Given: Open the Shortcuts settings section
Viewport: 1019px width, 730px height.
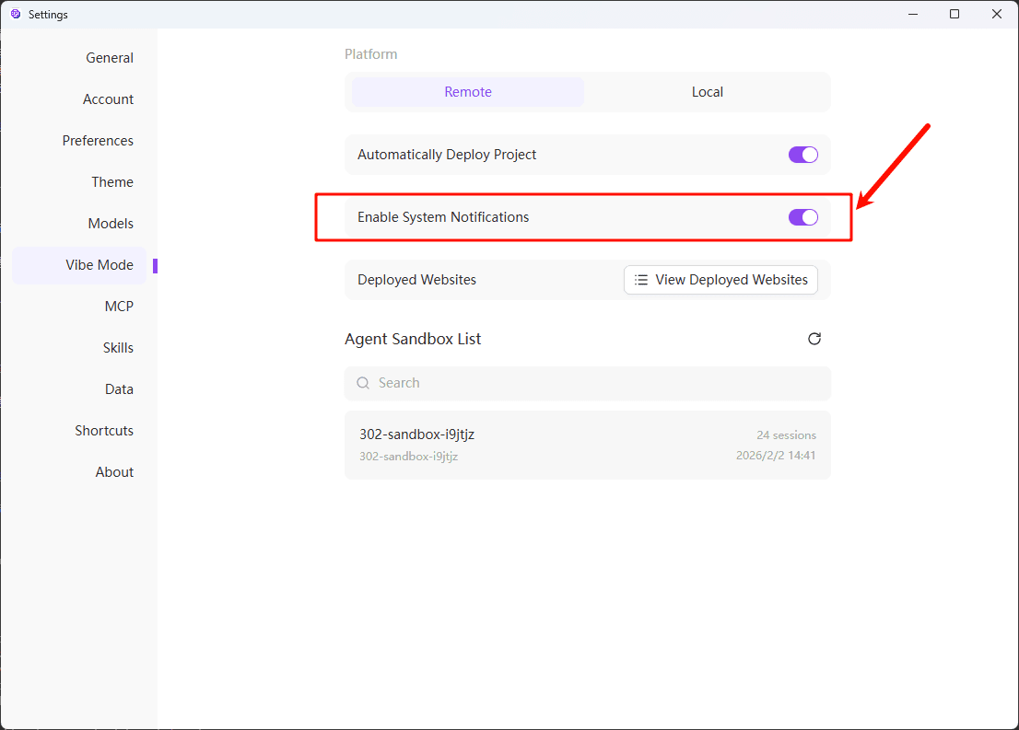Looking at the screenshot, I should (x=104, y=431).
